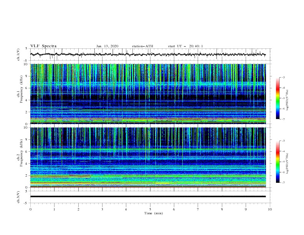Click ch.1 frequency axis "4" tick label
The width and height of the screenshot is (304, 235).
click(x=26, y=100)
